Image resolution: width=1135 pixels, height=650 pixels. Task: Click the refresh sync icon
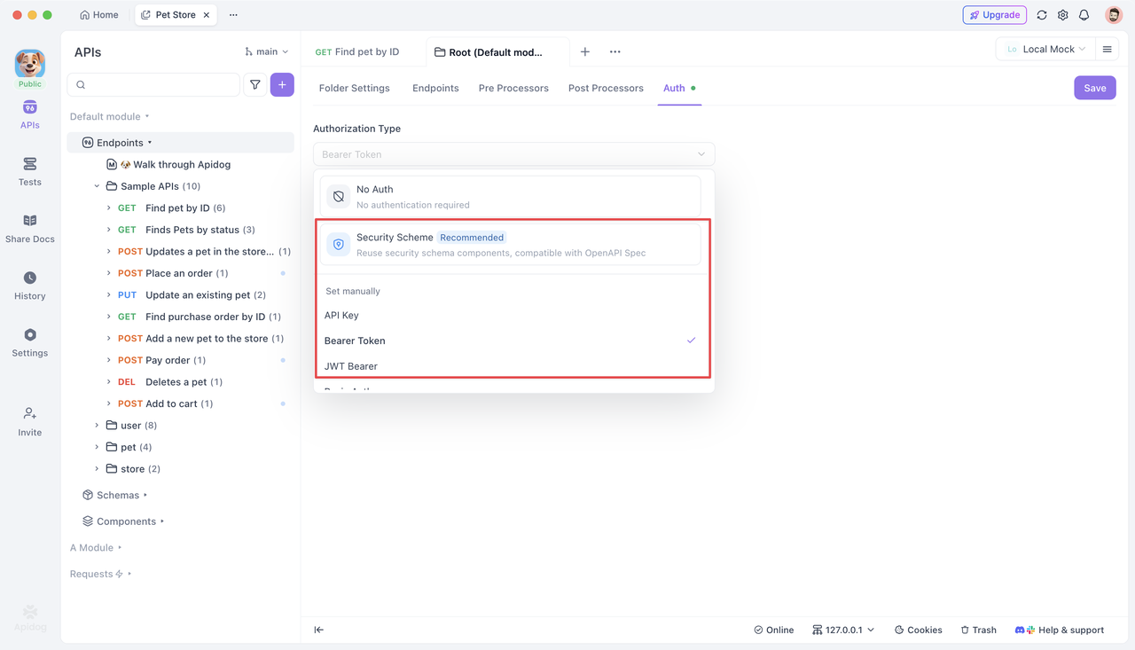click(x=1042, y=15)
